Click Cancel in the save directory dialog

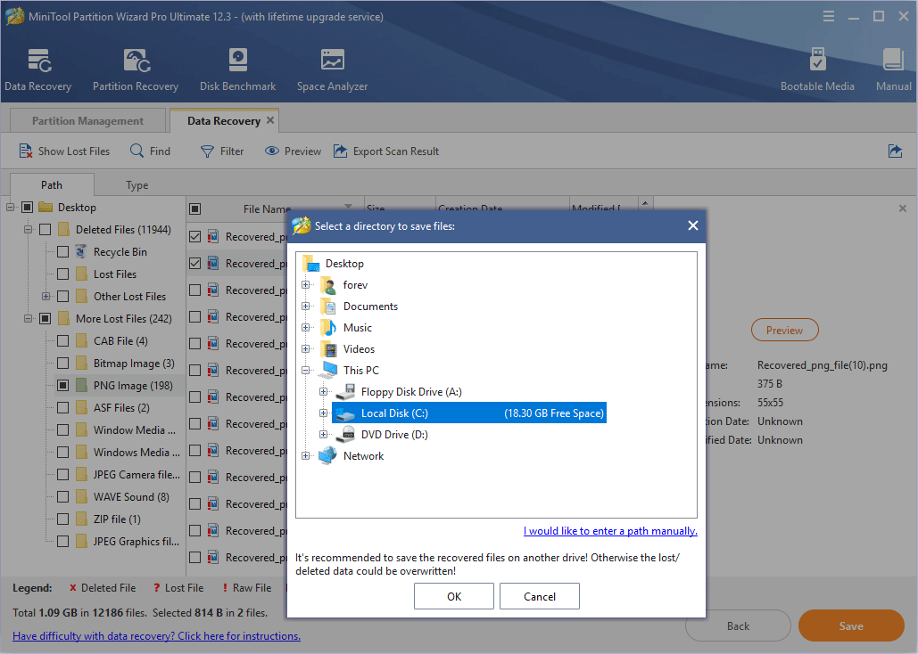pos(539,596)
